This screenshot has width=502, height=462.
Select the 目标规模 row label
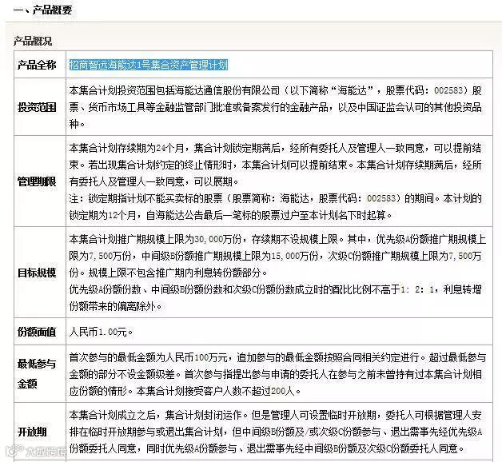point(37,273)
